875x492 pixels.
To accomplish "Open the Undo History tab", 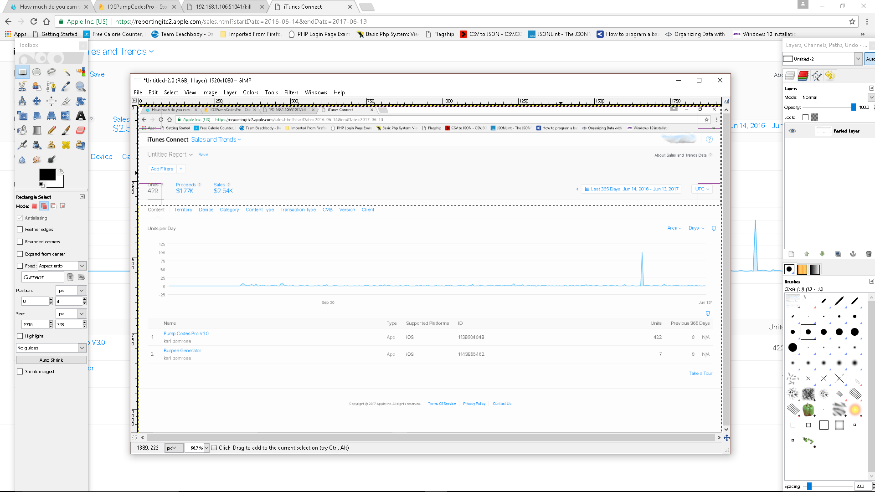I will tap(830, 76).
